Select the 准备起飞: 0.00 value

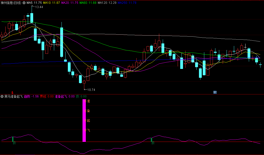click(65, 96)
